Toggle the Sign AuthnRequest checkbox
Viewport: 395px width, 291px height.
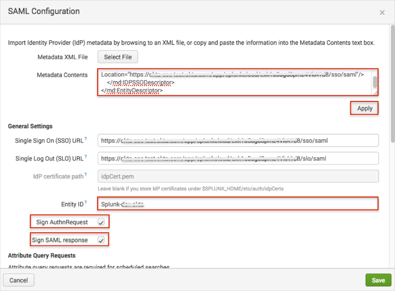[x=101, y=222]
